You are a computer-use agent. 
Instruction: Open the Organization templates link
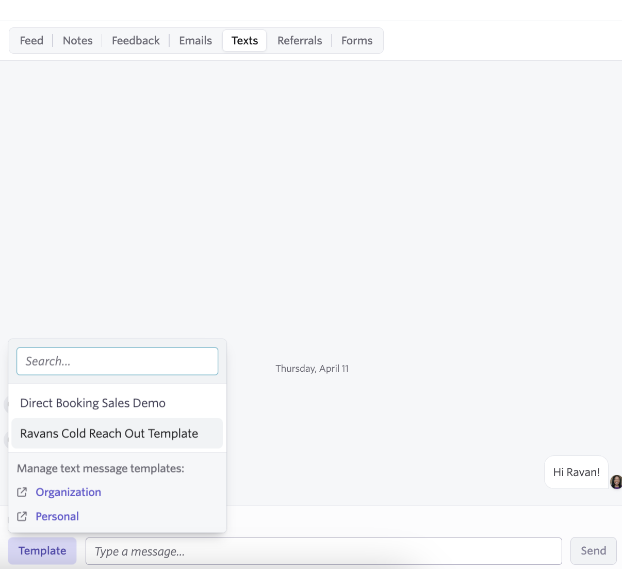pos(69,492)
